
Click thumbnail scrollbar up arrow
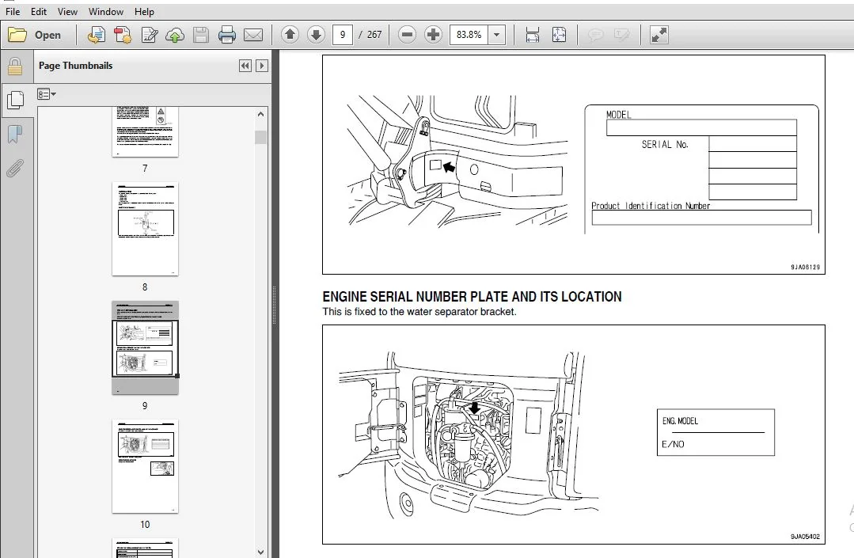260,114
